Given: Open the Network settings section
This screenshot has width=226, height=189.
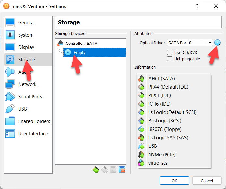Looking at the screenshot, I should pyautogui.click(x=27, y=84).
